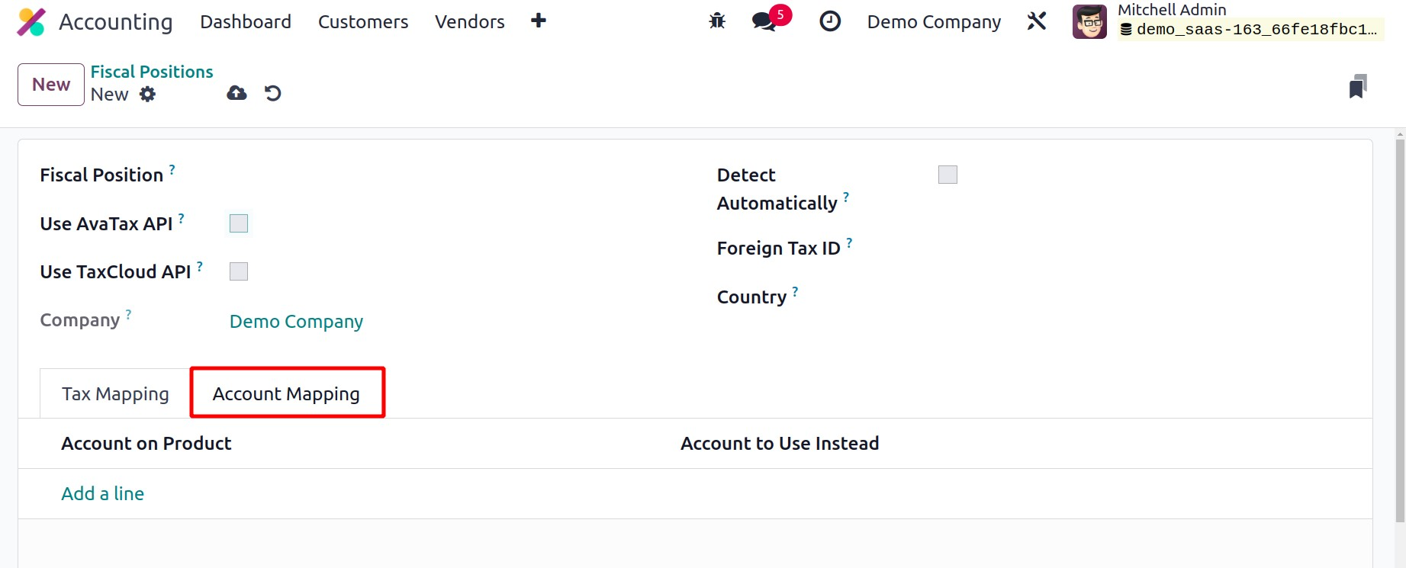
Task: Click the New button
Action: tap(51, 85)
